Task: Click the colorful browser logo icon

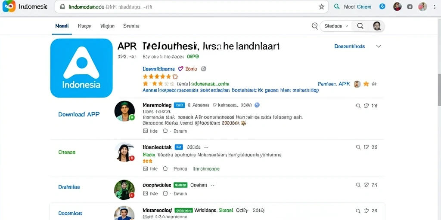Action: click(9, 6)
